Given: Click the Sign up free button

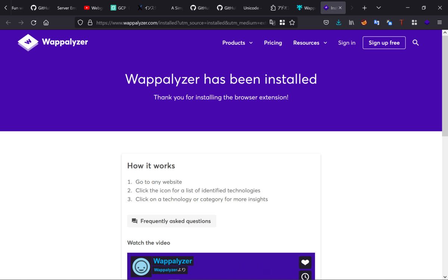Looking at the screenshot, I should click(x=384, y=43).
